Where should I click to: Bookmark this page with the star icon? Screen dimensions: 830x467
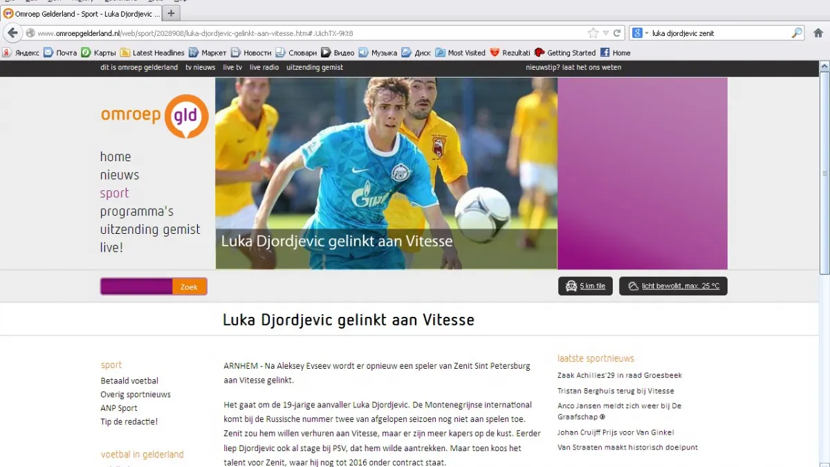click(593, 33)
